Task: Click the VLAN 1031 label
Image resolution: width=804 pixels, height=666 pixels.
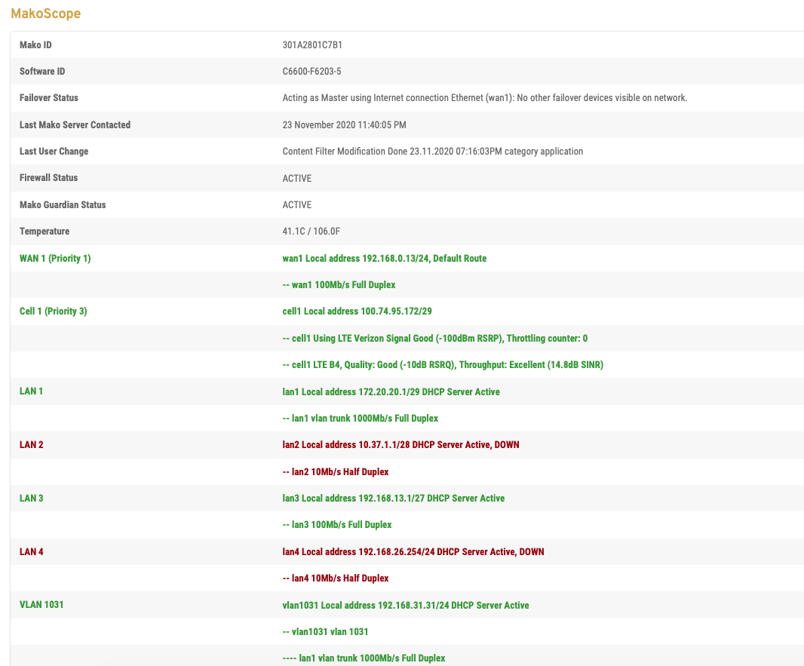Action: (x=41, y=605)
